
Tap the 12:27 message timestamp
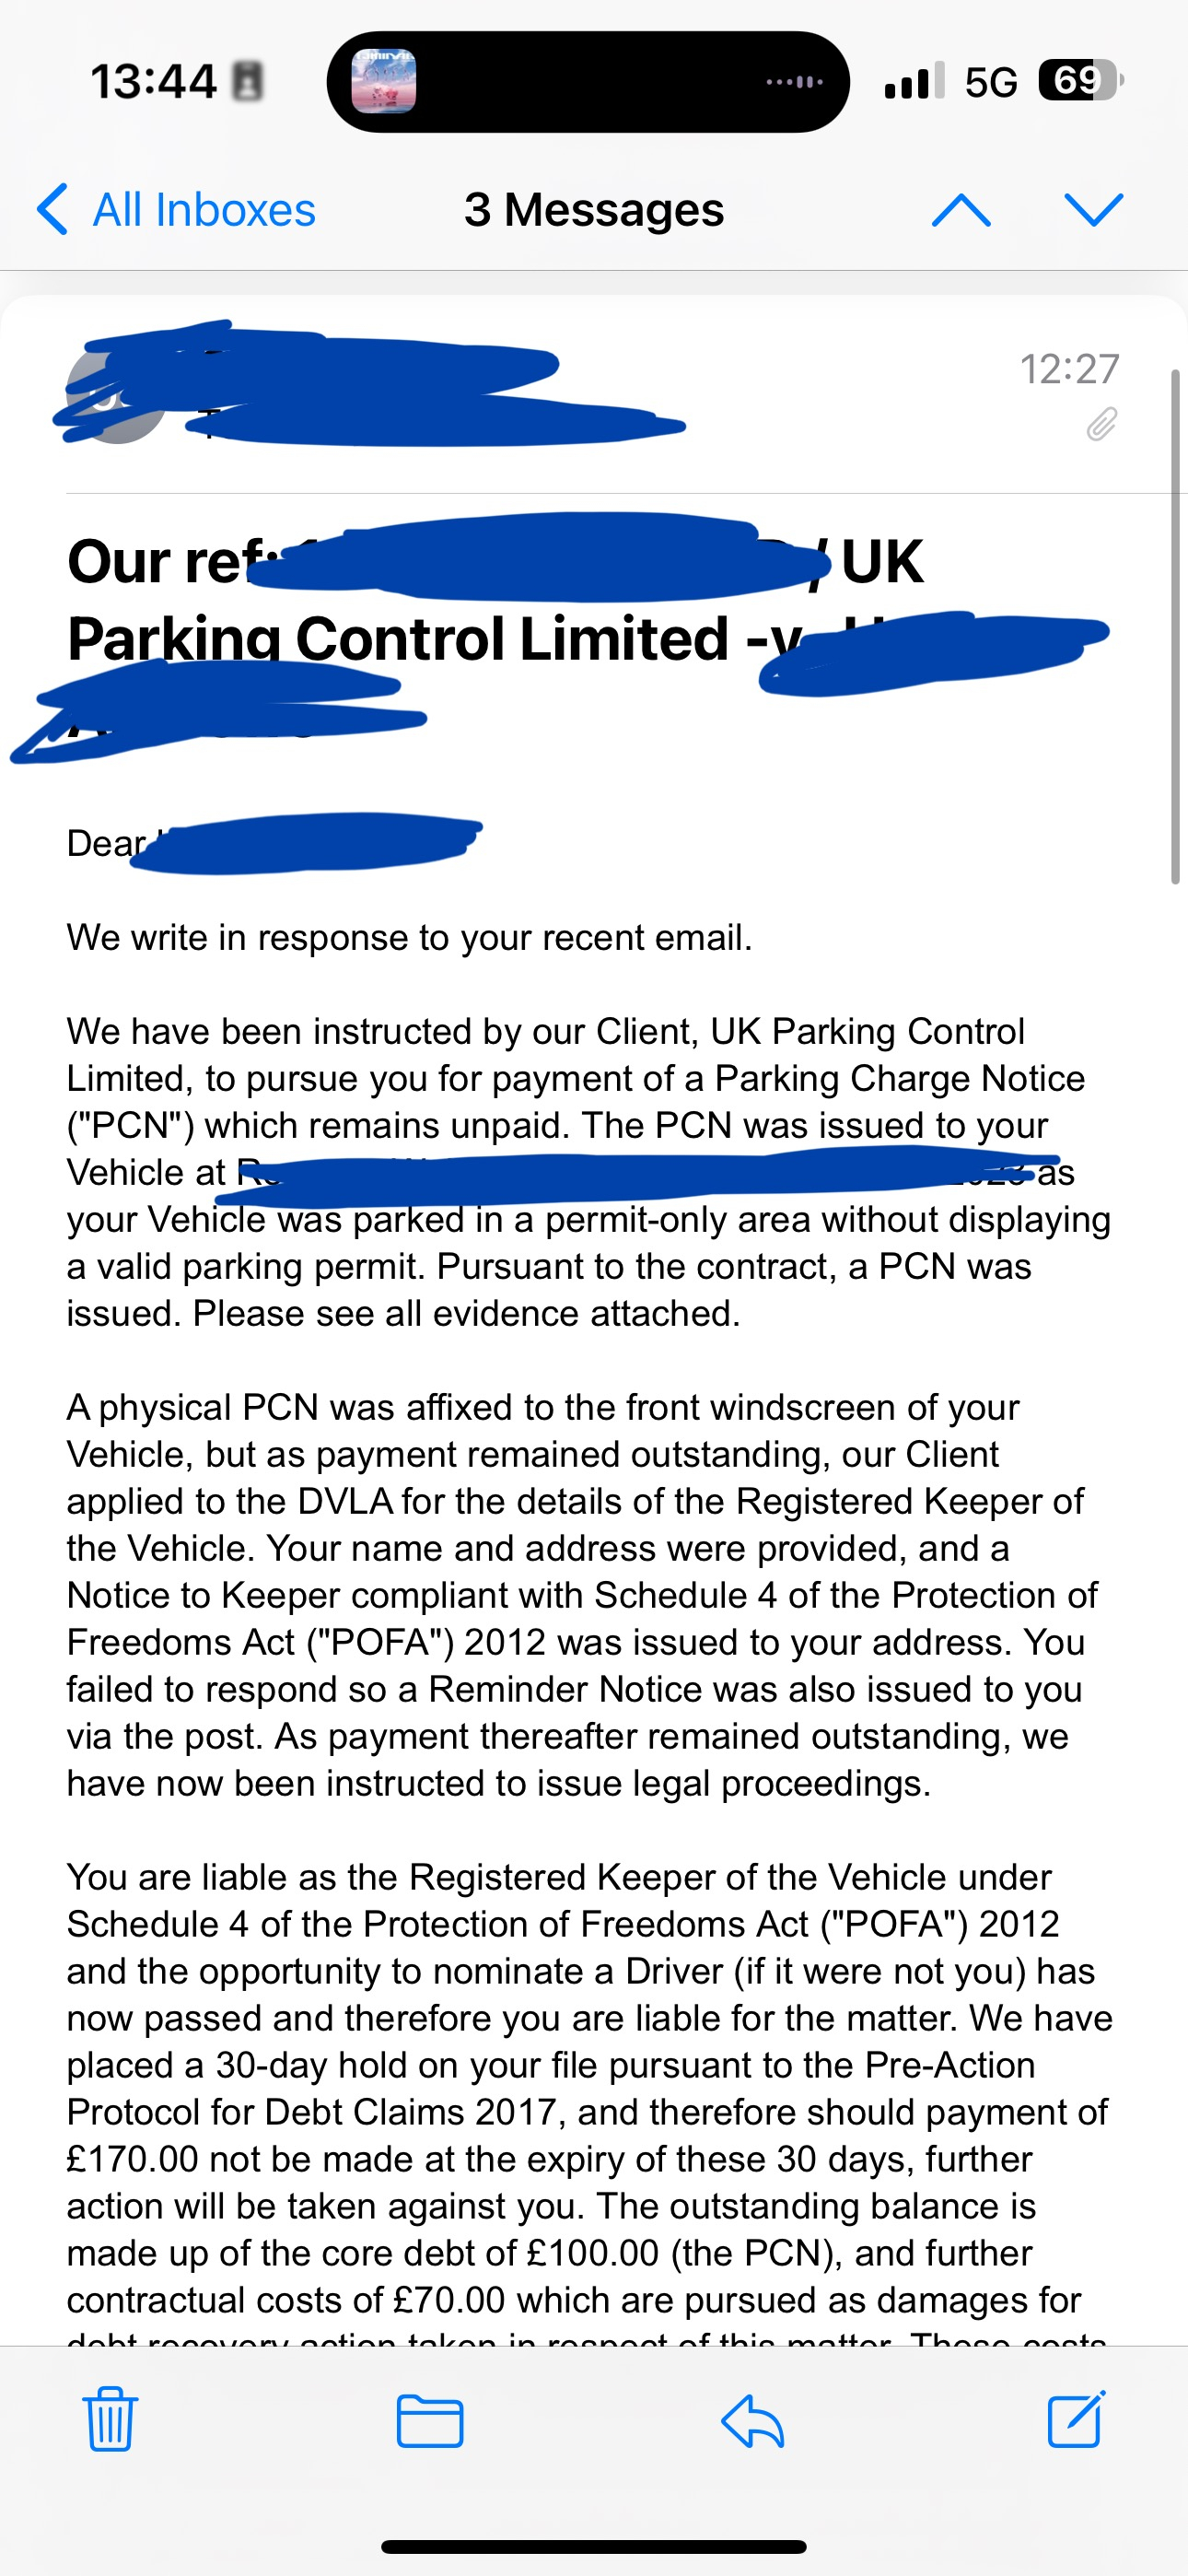coord(1069,369)
